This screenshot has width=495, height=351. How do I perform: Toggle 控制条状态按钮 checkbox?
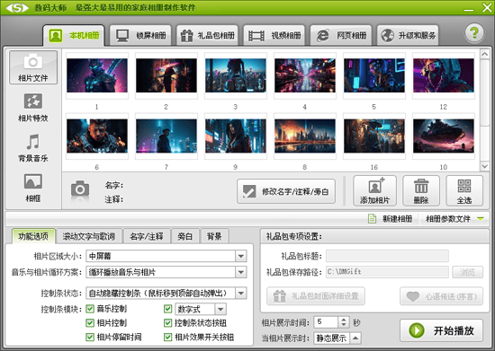[x=168, y=322]
